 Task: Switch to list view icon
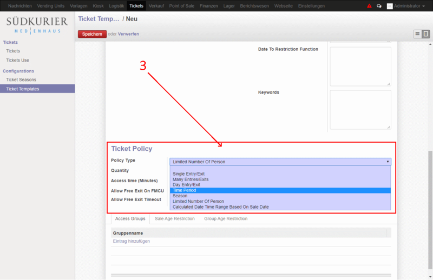417,34
